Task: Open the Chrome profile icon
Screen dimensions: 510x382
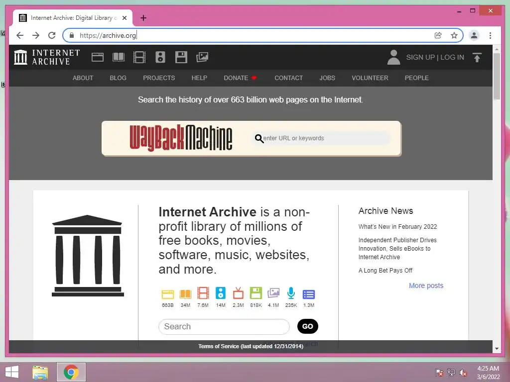Action: coord(474,35)
